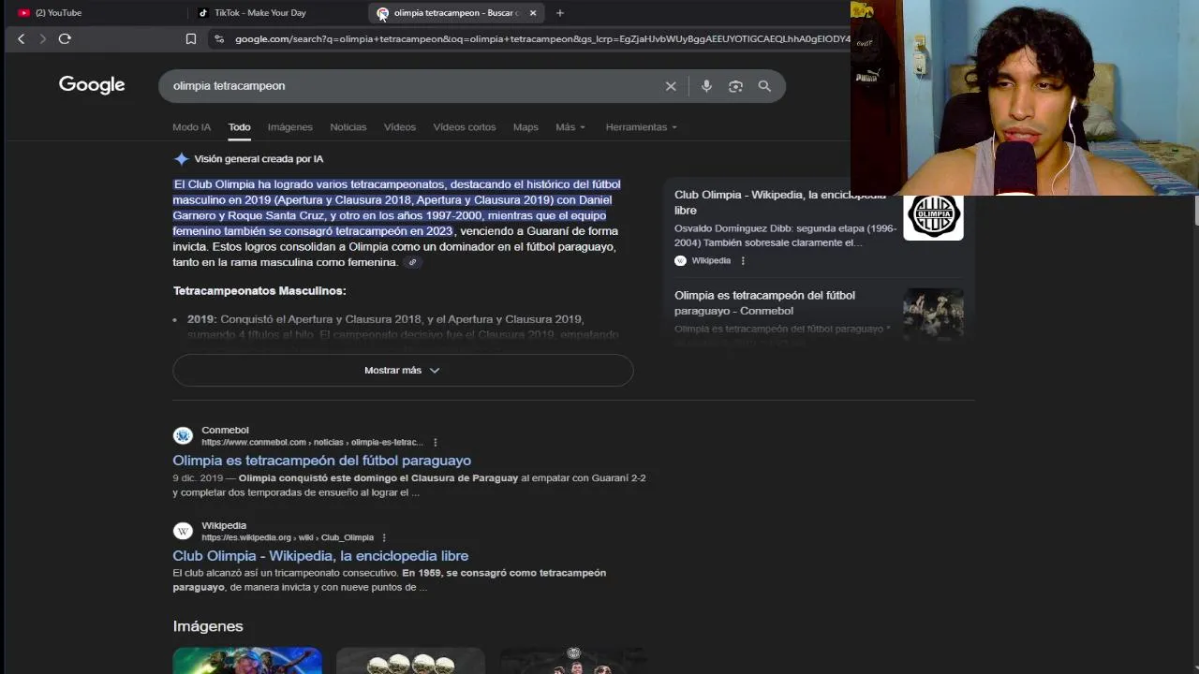Click Conmebol favicon in search result

183,435
